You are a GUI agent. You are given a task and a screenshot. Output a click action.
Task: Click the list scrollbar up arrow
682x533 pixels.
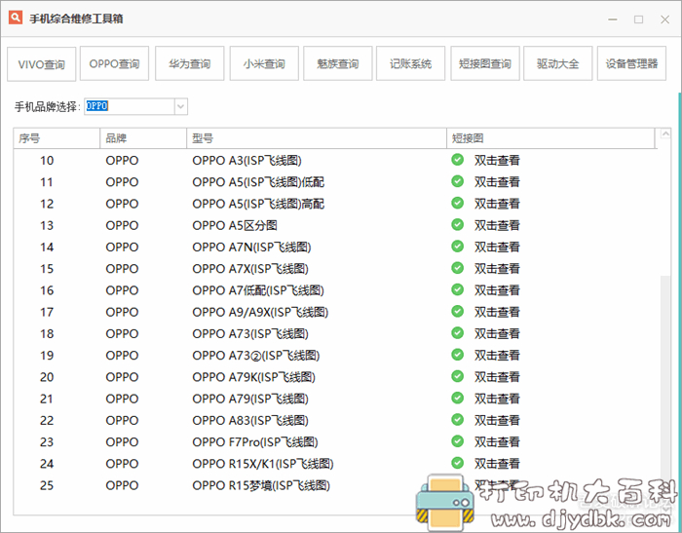click(665, 134)
